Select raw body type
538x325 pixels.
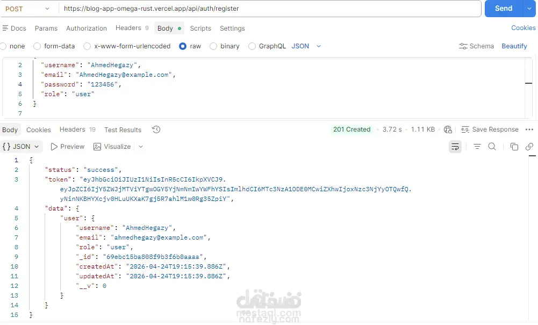(190, 46)
